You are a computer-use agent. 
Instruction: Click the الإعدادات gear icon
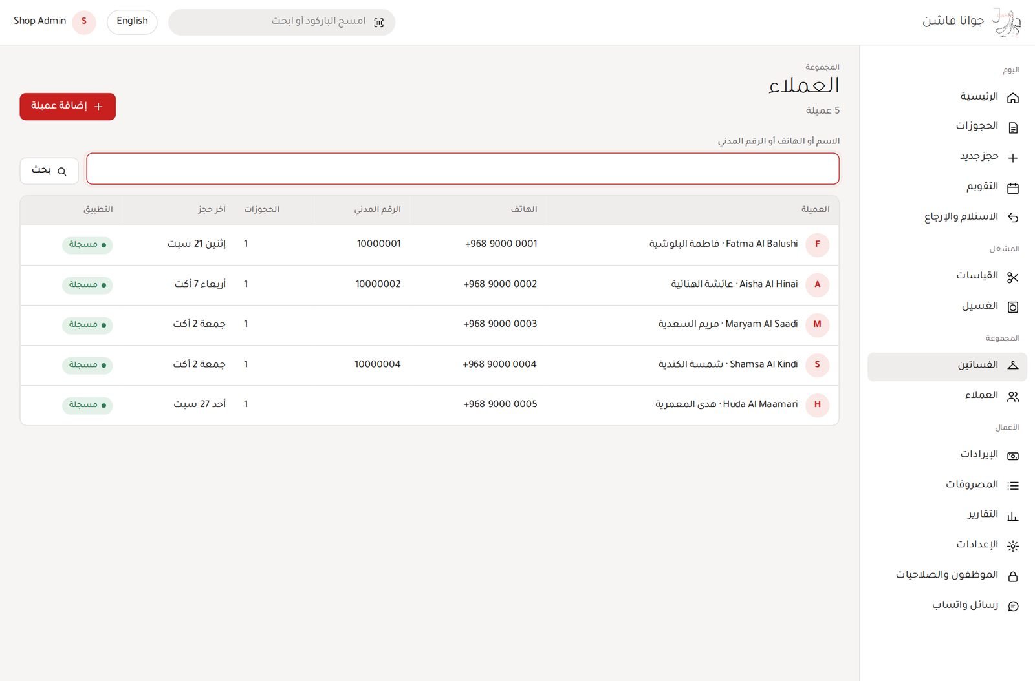tap(1013, 545)
